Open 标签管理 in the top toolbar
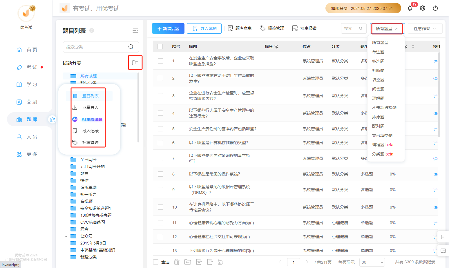 coord(272,28)
